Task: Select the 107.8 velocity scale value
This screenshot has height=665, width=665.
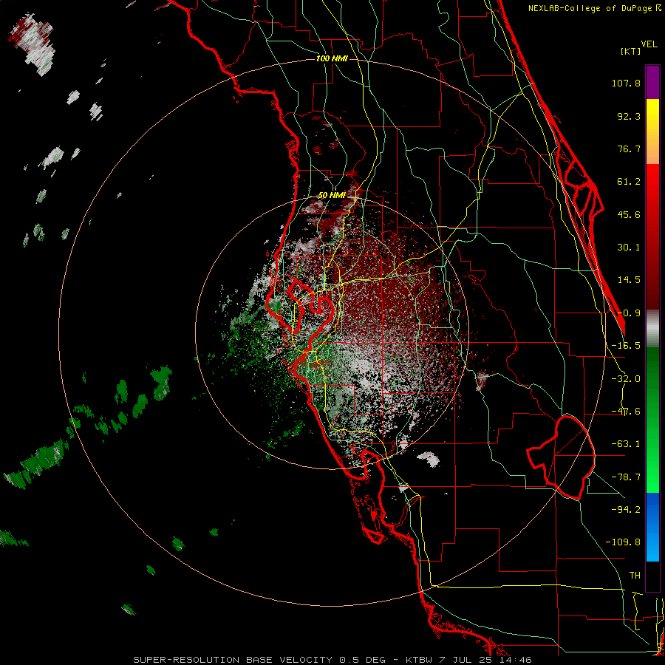Action: [626, 83]
